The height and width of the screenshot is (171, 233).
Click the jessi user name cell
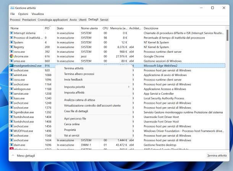(x=84, y=56)
